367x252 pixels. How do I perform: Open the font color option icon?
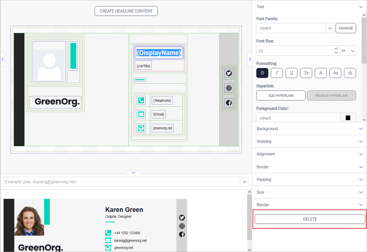[321, 73]
